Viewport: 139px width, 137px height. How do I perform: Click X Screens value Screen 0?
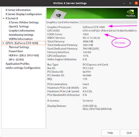pos(88,101)
